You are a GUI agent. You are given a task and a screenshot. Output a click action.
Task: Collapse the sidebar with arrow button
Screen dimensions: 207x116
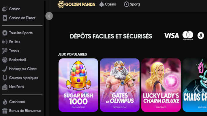click(49, 16)
